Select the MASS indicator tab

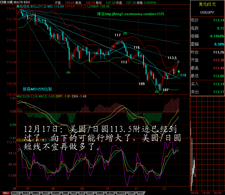pos(121,193)
